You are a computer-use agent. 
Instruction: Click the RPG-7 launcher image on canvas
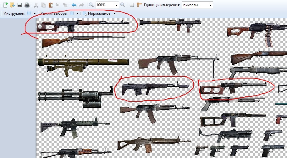(x=170, y=25)
